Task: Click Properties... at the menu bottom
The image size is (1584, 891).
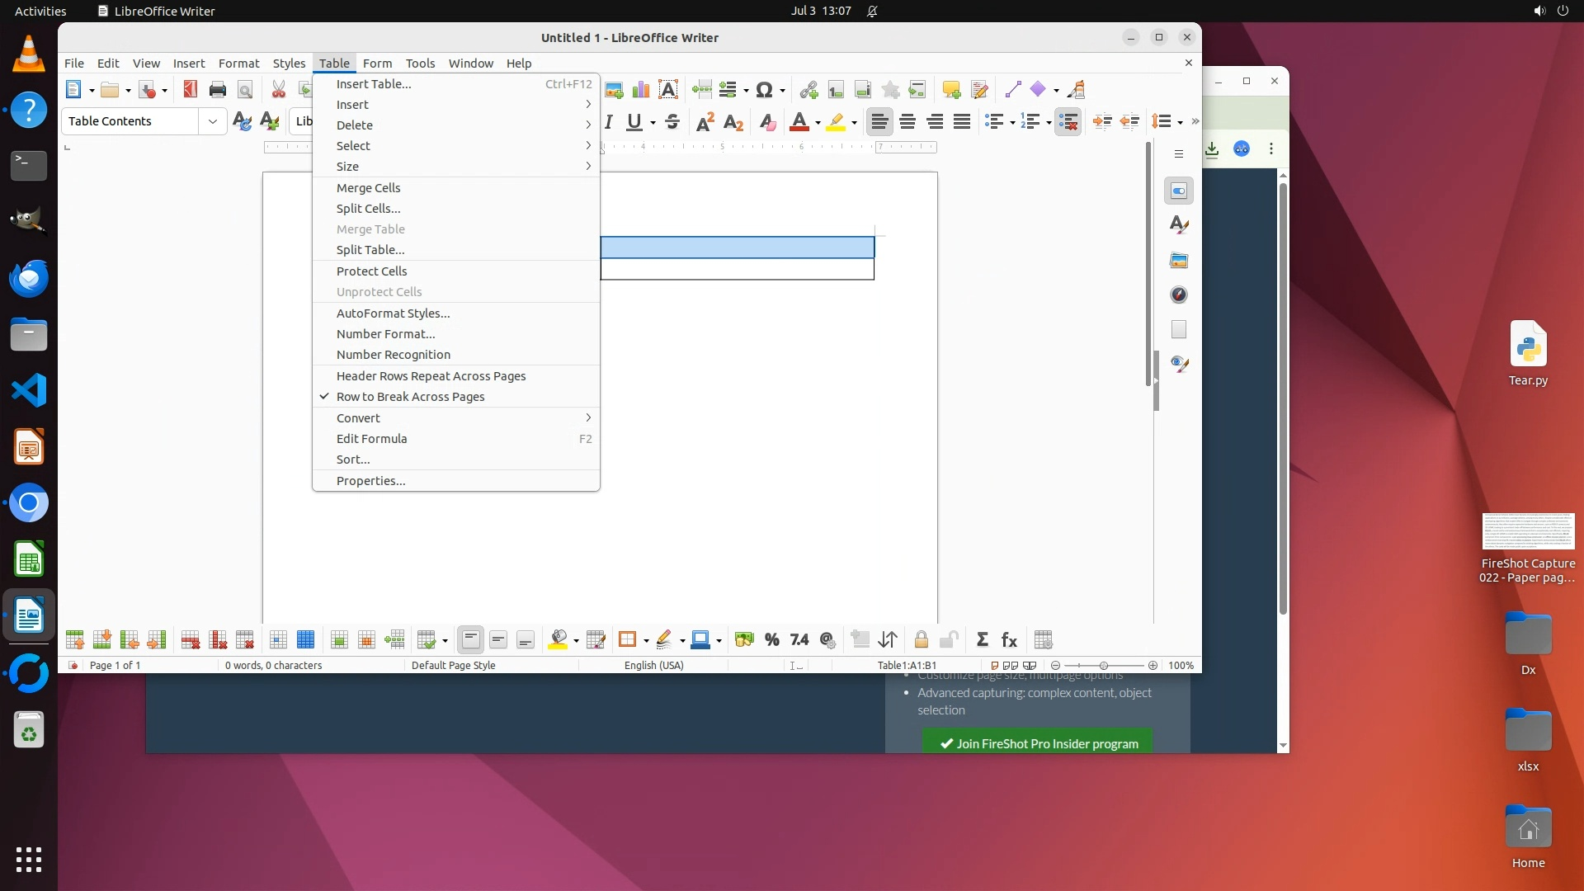Action: click(370, 481)
